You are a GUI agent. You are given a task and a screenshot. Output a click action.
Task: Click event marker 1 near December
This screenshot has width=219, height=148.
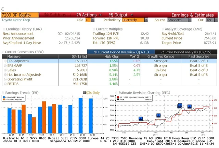click(x=189, y=107)
